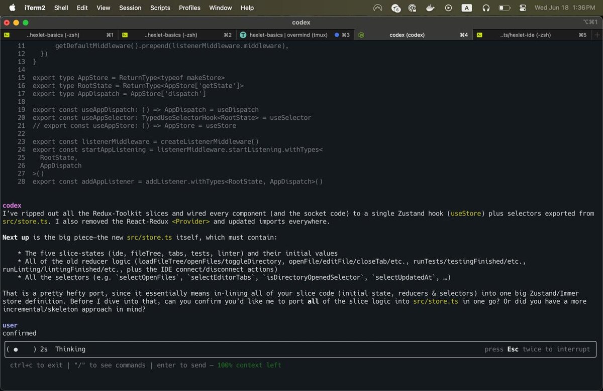
Task: Open Control Center from the menu bar
Action: pyautogui.click(x=523, y=8)
